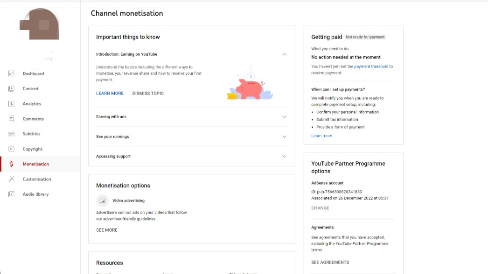Image resolution: width=488 pixels, height=274 pixels.
Task: Click the See your earnings title text
Action: (112, 136)
